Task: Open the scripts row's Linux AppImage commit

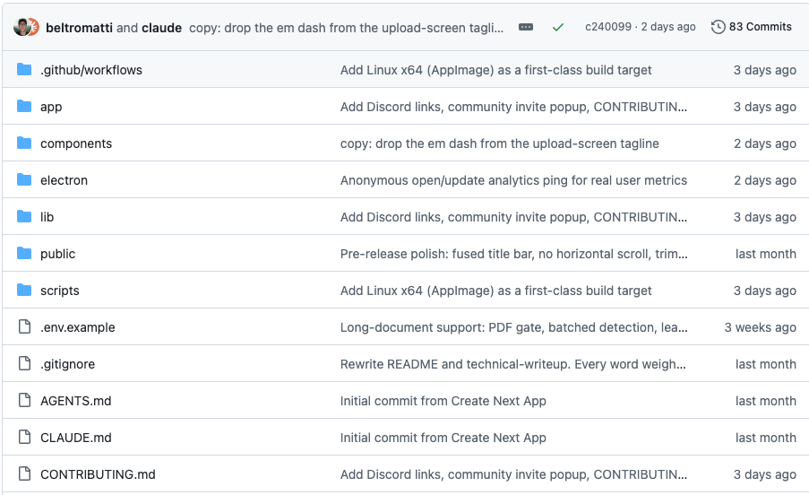Action: (495, 291)
